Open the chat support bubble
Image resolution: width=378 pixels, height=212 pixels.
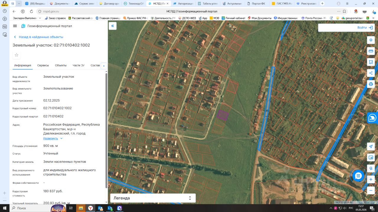(x=358, y=176)
